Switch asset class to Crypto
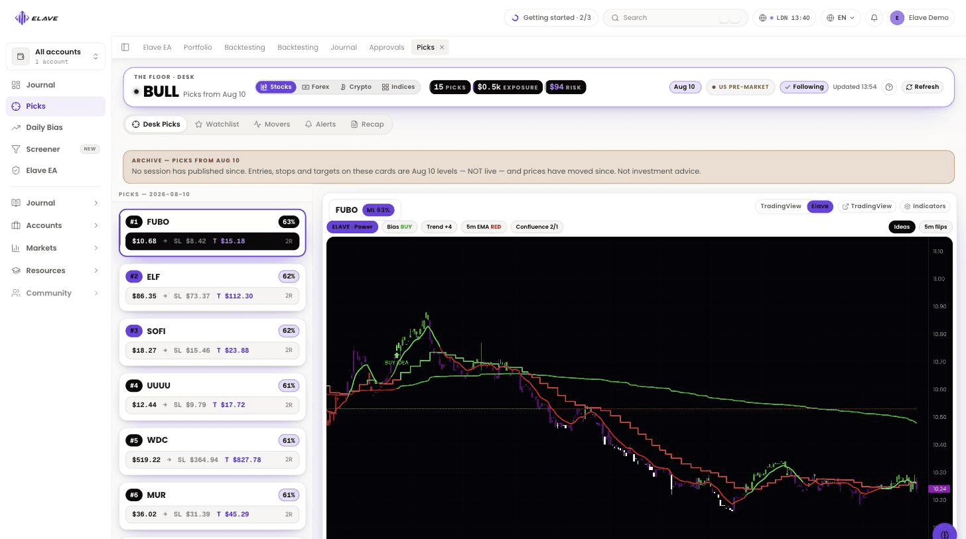The height and width of the screenshot is (539, 966). click(356, 87)
